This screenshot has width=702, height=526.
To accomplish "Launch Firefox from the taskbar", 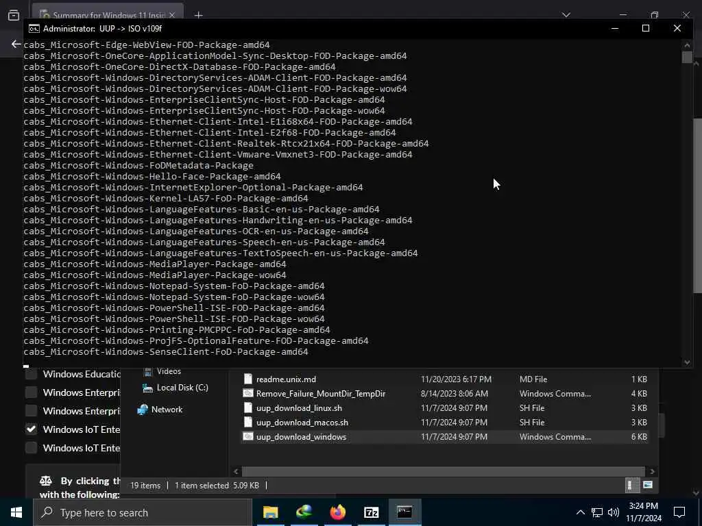I will pyautogui.click(x=337, y=512).
